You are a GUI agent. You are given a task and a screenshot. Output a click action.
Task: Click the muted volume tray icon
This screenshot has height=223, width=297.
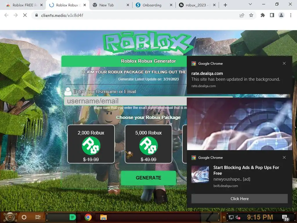coord(238,217)
